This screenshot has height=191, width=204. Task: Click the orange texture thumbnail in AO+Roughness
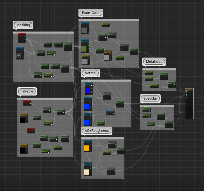pyautogui.click(x=86, y=148)
